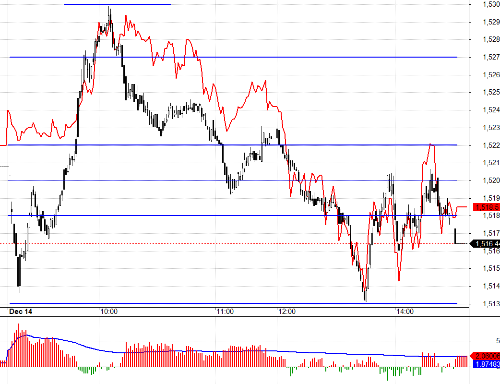500x384 pixels.
Task: Click the 1,524 price axis label
Action: point(491,110)
